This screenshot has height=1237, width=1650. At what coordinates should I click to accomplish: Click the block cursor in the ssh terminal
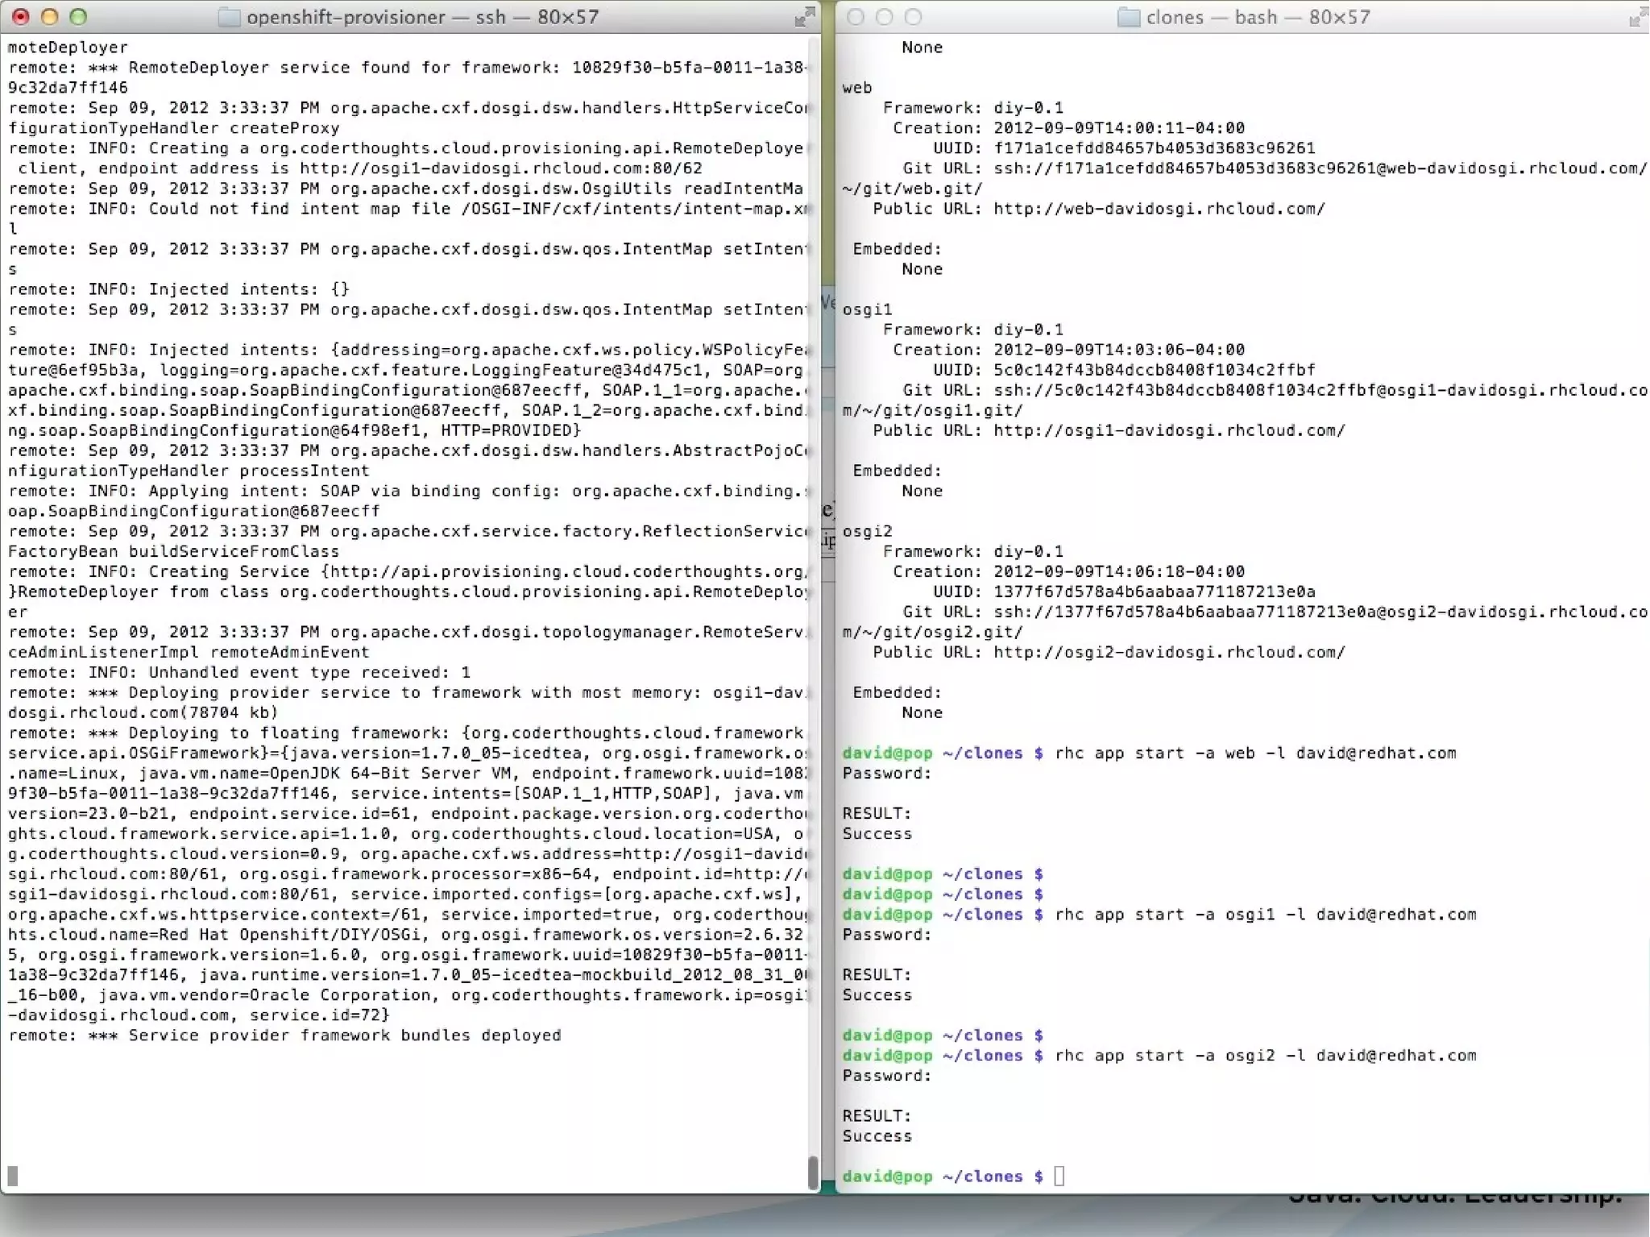[x=13, y=1177]
